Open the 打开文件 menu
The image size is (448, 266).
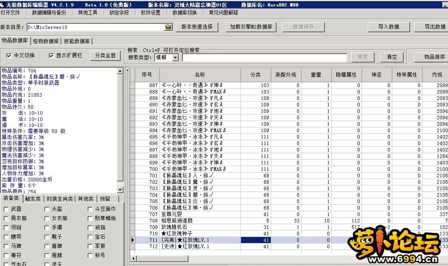pos(10,12)
